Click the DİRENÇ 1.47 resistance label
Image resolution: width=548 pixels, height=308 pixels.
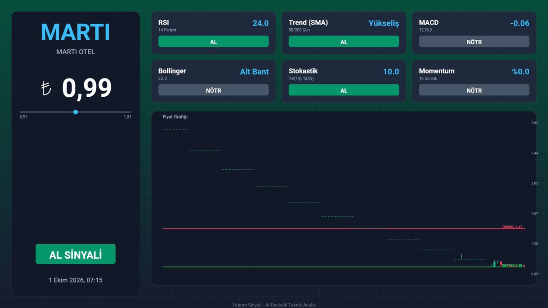512,227
